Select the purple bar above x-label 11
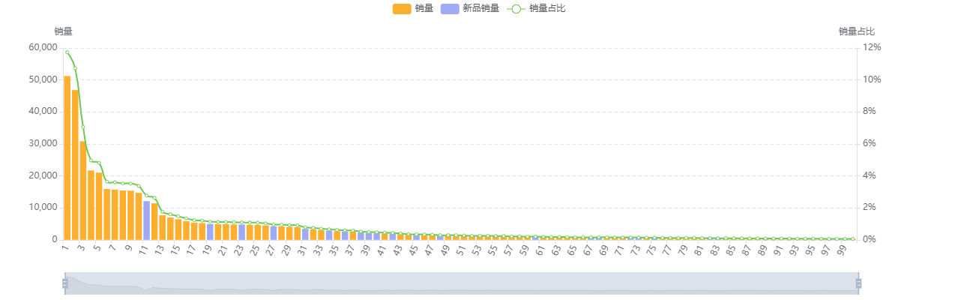The image size is (958, 300). 147,220
